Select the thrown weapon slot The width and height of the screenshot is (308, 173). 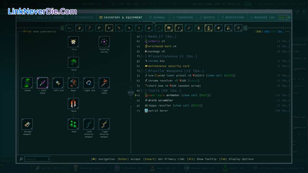click(27, 124)
